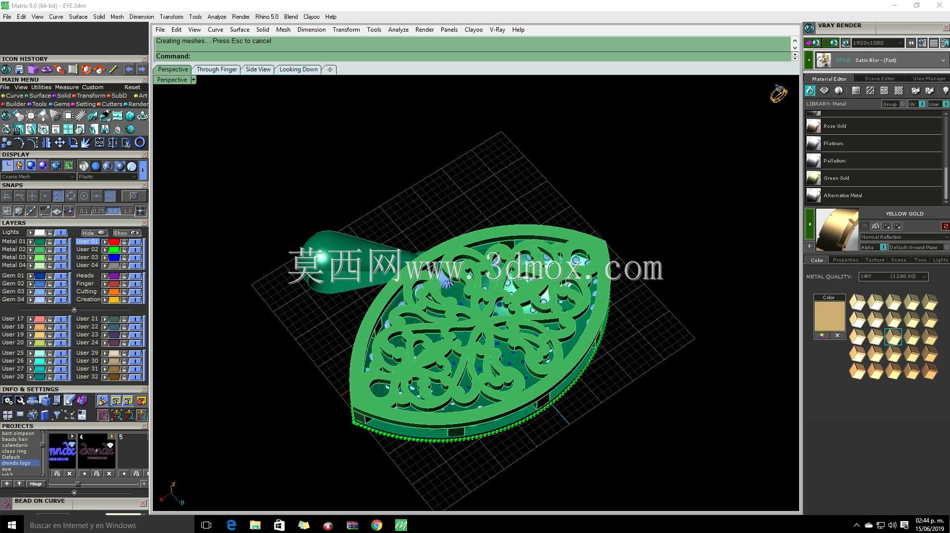
Task: Toggle the Show layers eye switch
Action: pyautogui.click(x=126, y=233)
